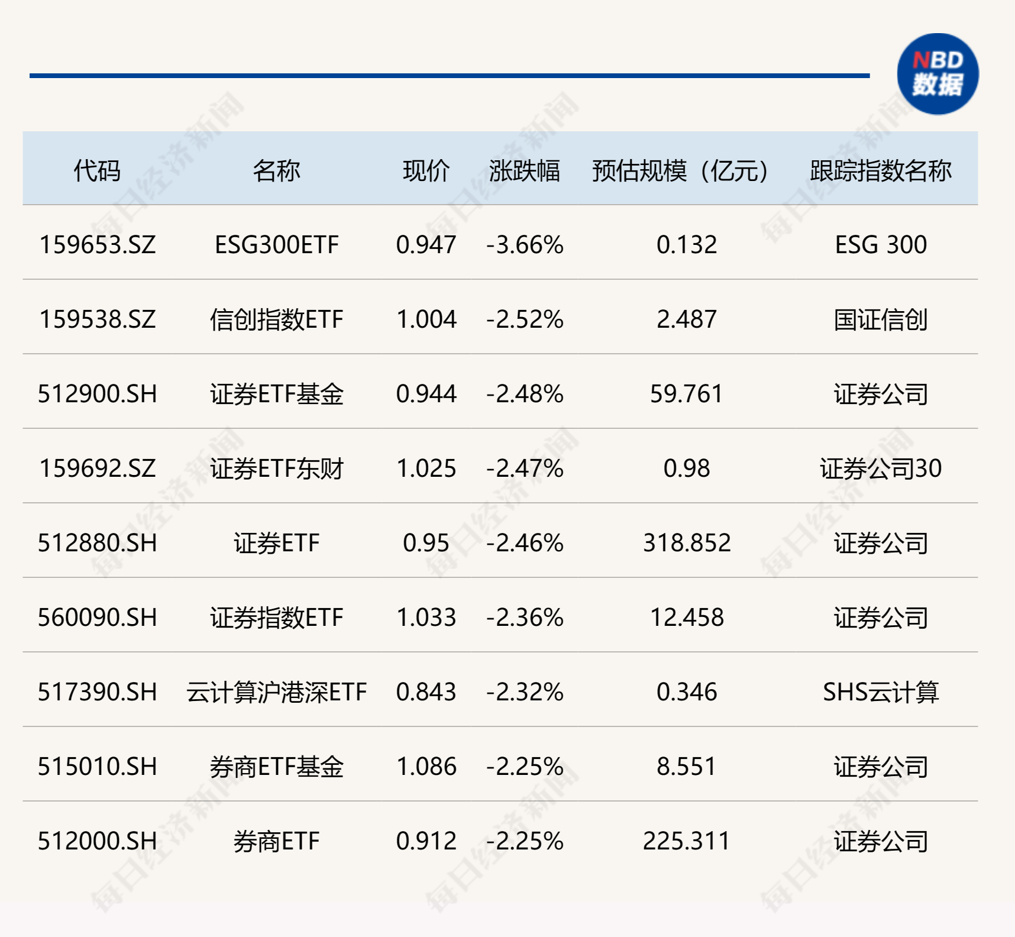Click the 512000.SH code cell

(x=98, y=841)
